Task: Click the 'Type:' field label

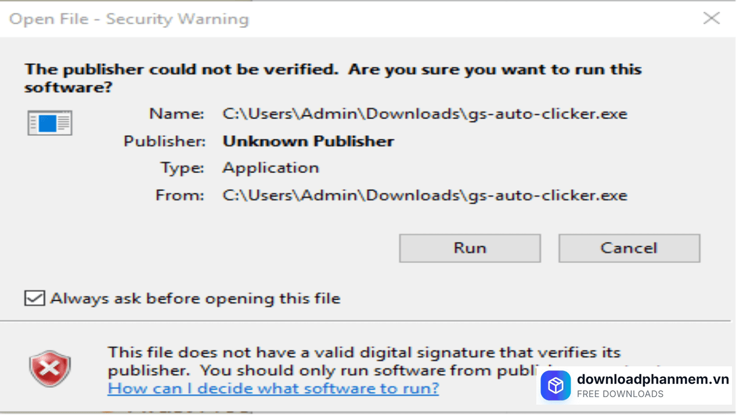Action: [182, 168]
